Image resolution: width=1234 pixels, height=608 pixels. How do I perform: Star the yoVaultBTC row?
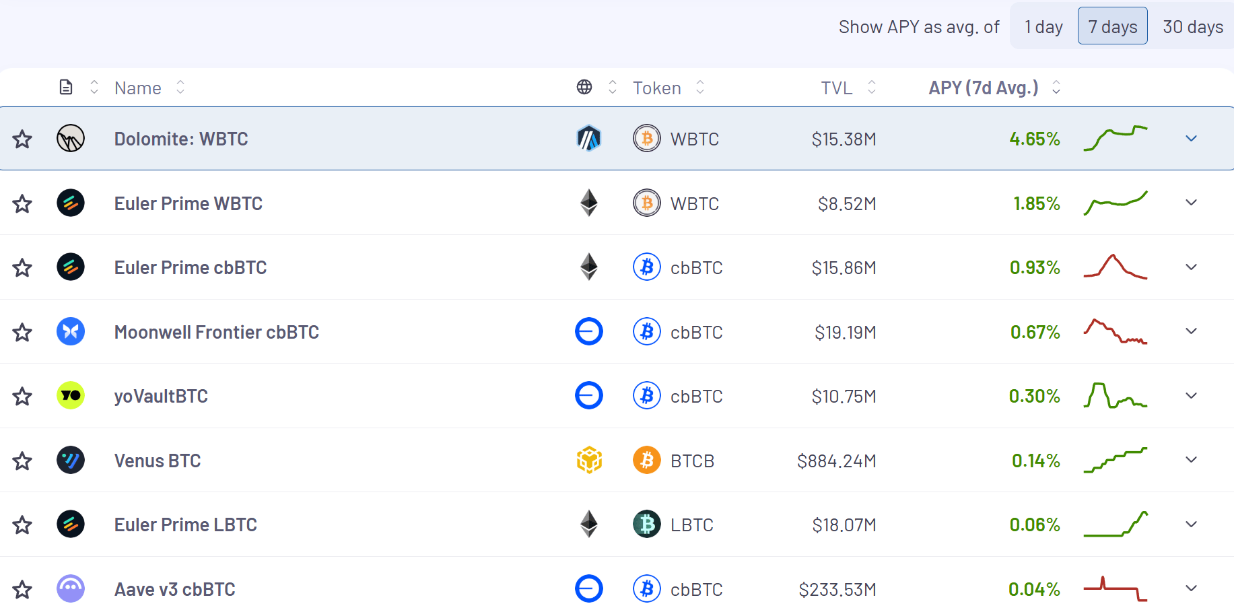click(22, 397)
